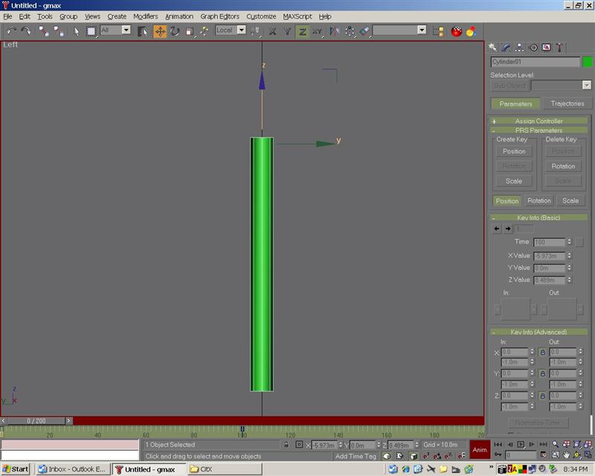Image resolution: width=595 pixels, height=476 pixels.
Task: Collapse the Key Info (Basic) rollout
Action: pyautogui.click(x=538, y=217)
